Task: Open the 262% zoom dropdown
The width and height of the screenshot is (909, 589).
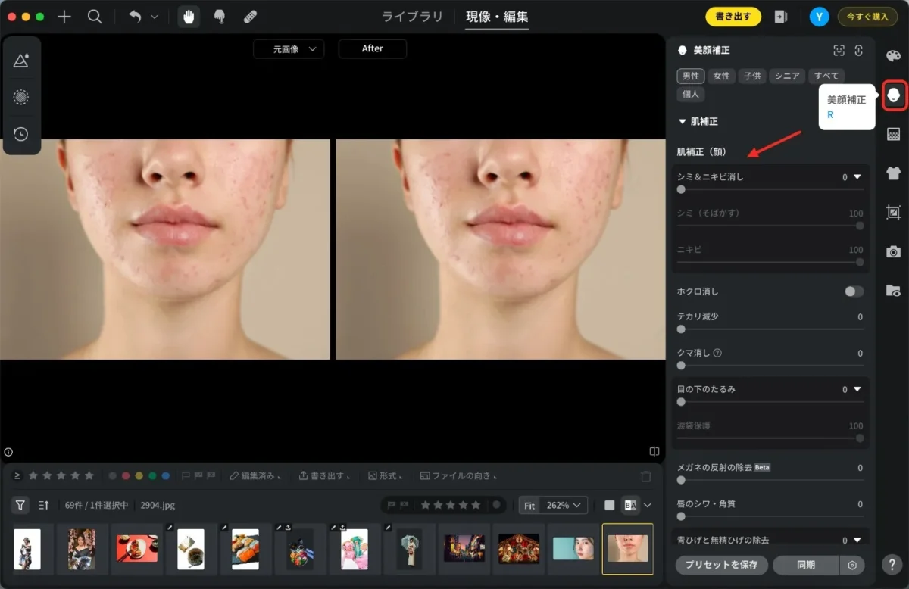Action: click(565, 505)
